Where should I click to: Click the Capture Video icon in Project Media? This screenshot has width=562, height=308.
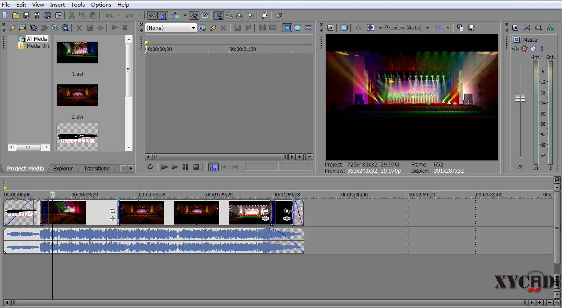33,28
